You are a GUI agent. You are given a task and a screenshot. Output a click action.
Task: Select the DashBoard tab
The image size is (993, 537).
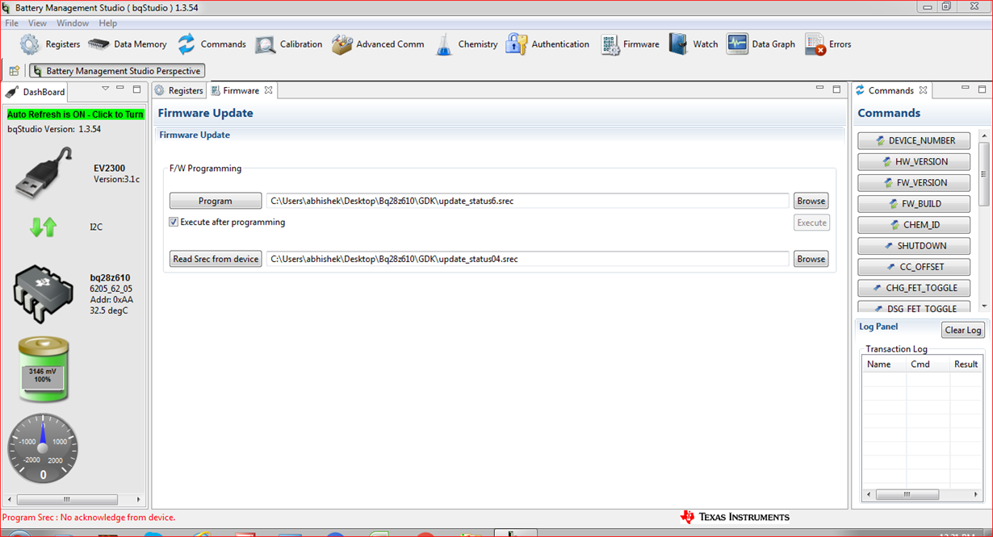(36, 91)
